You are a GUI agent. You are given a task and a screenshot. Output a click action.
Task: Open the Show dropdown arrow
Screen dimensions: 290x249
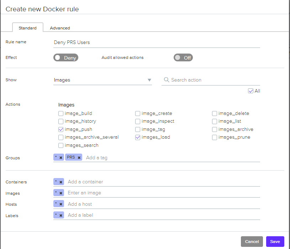click(149, 80)
